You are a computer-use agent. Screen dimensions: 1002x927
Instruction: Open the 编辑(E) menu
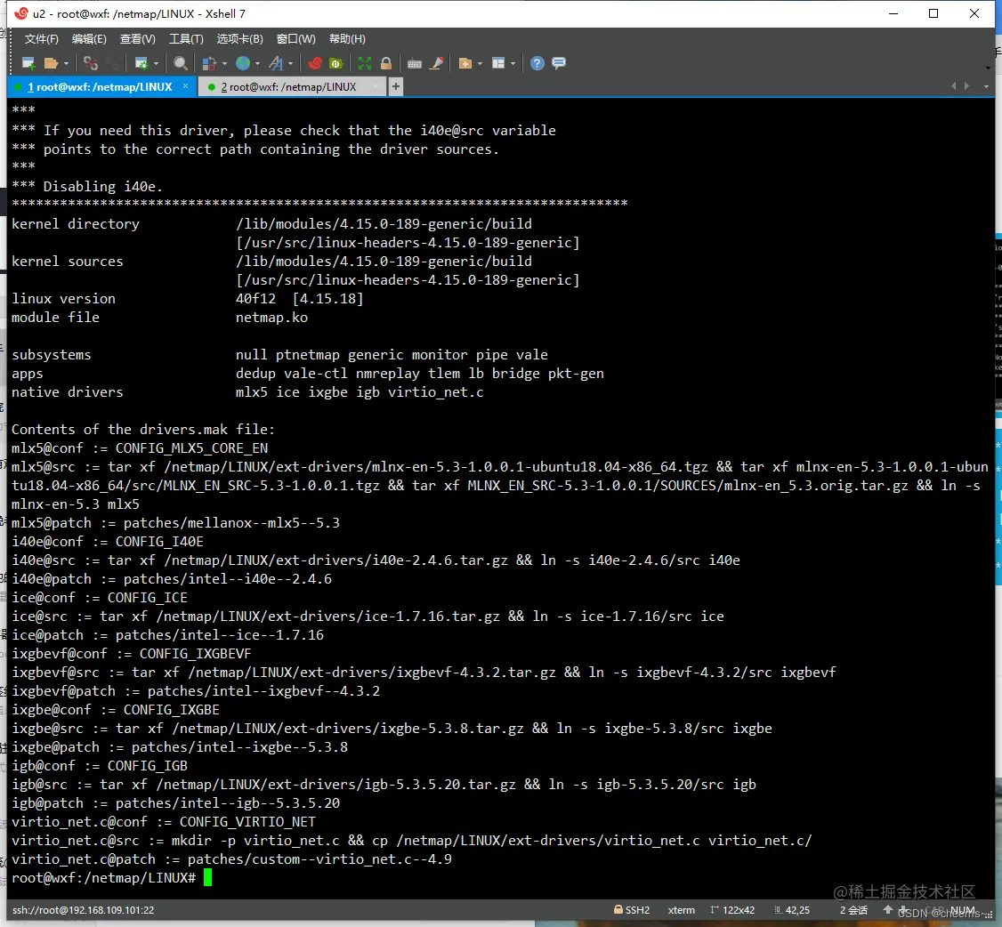tap(89, 39)
